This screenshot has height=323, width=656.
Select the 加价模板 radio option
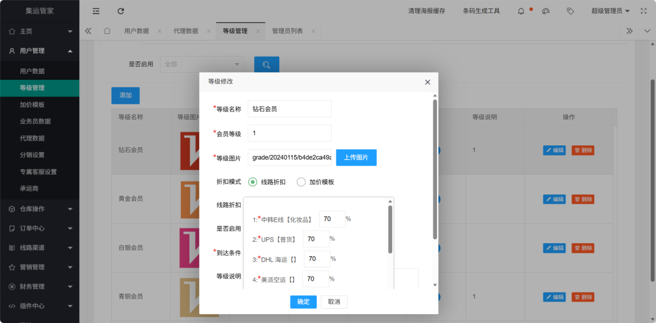(x=301, y=182)
